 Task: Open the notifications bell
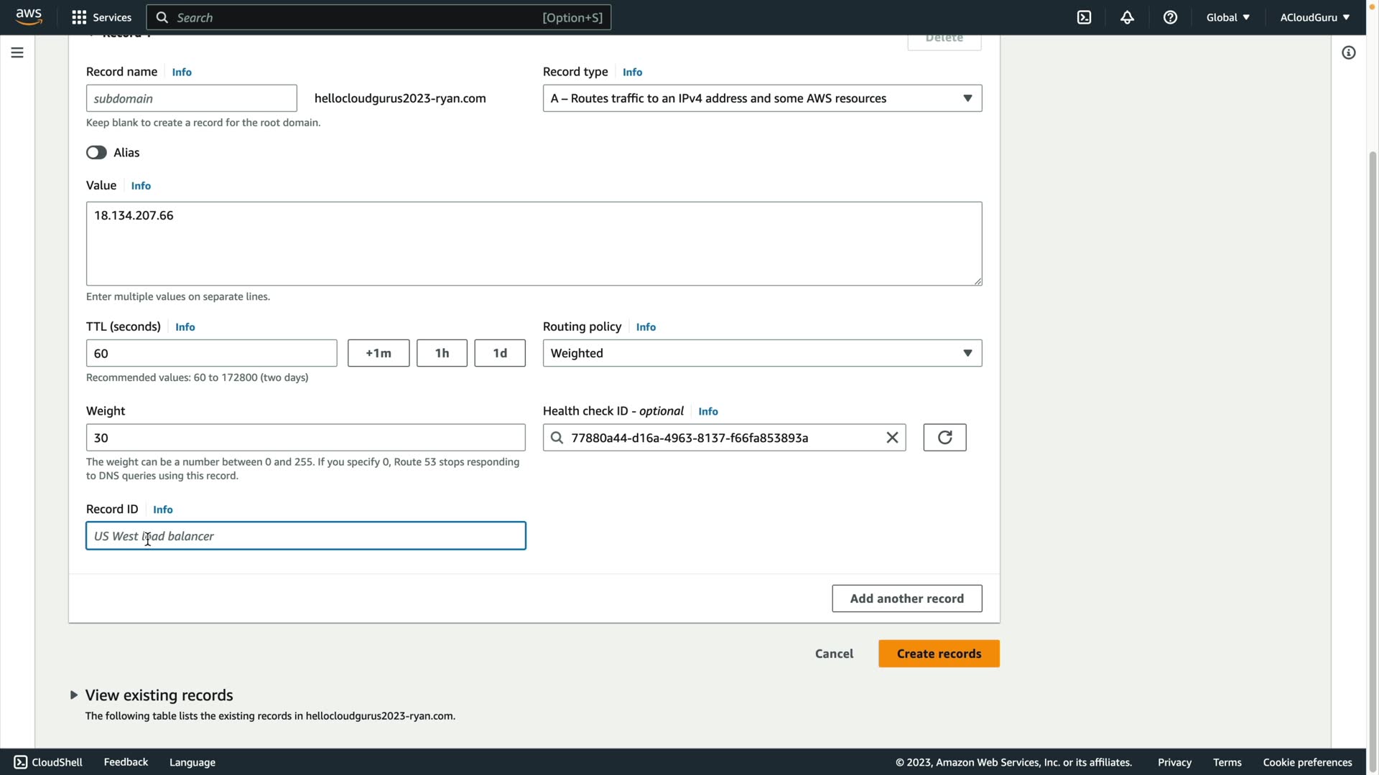point(1127,17)
